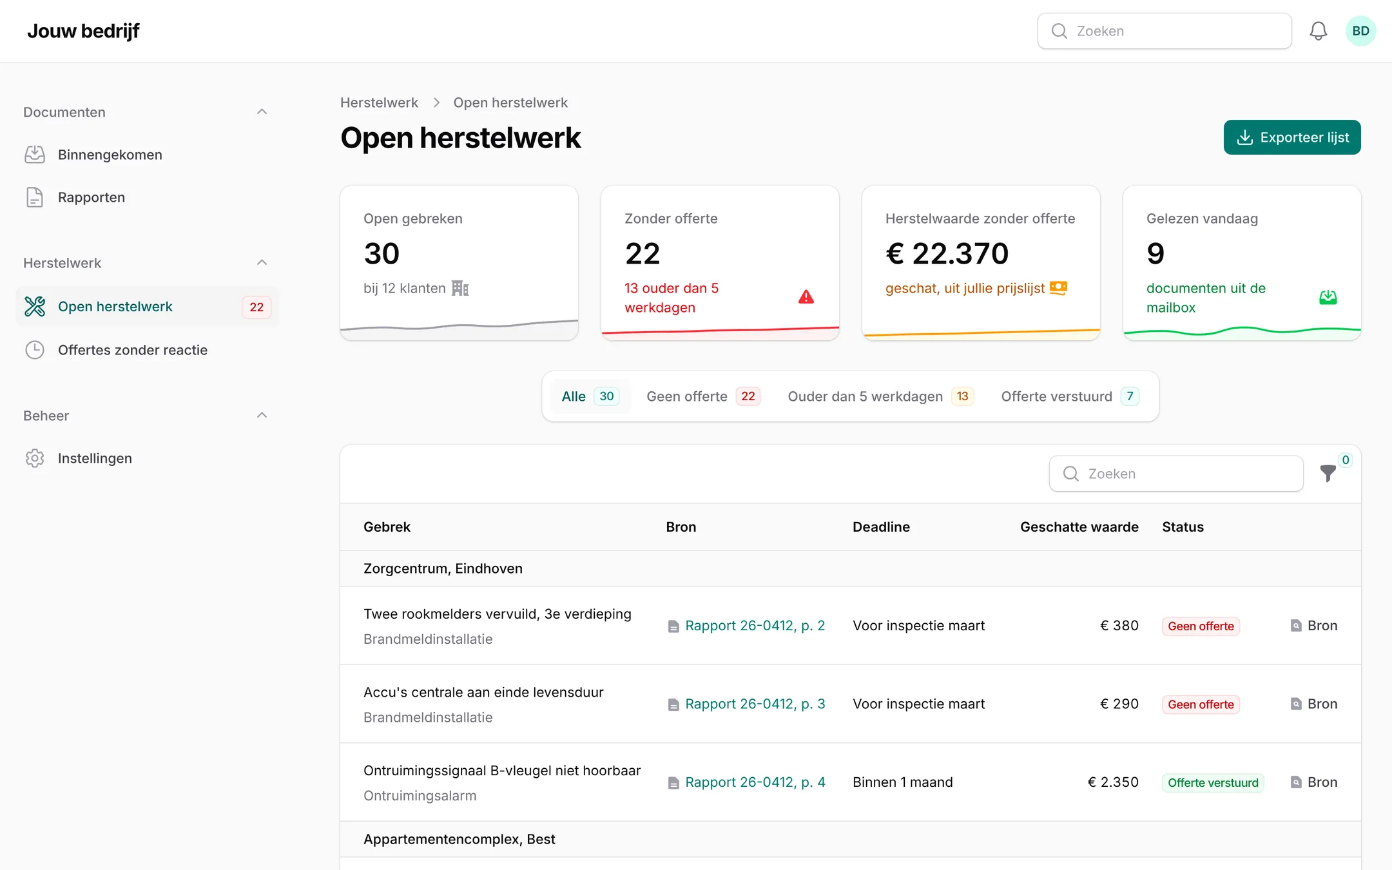This screenshot has height=870, width=1392.
Task: Collapse the Beheer sidebar section
Action: click(x=262, y=416)
